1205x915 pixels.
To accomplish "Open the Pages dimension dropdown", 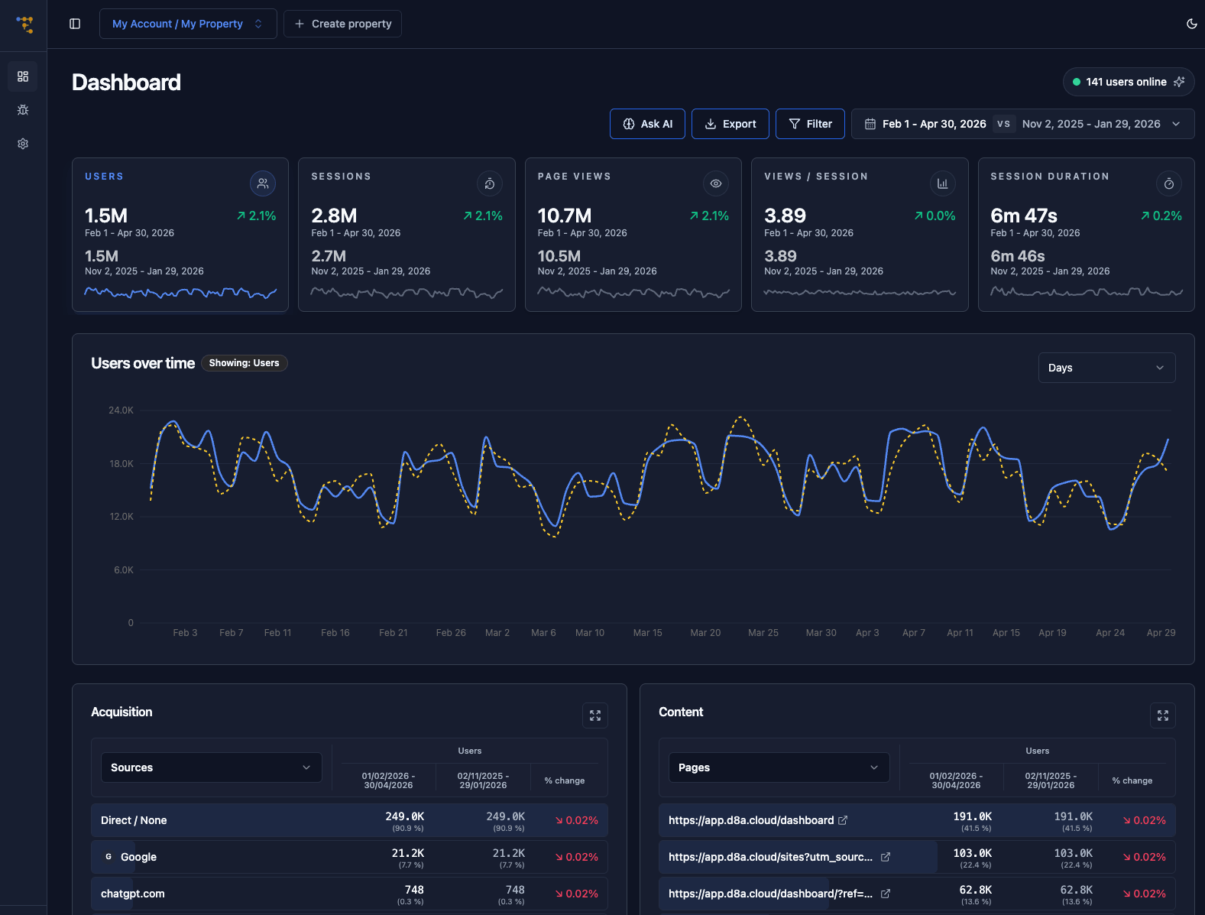I will pos(779,767).
